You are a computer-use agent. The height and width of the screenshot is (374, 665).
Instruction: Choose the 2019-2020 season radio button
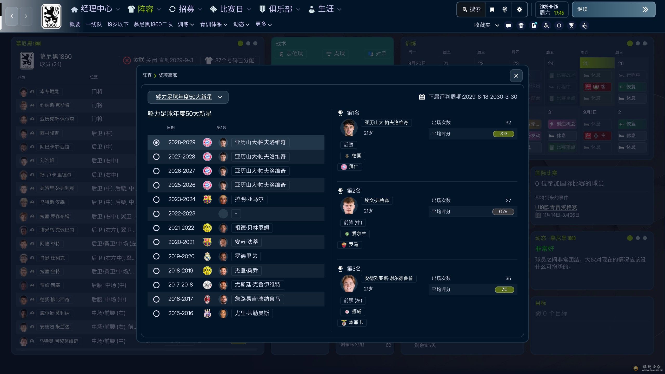[x=156, y=256]
